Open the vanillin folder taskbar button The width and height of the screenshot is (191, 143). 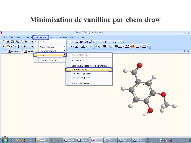[x=42, y=140]
